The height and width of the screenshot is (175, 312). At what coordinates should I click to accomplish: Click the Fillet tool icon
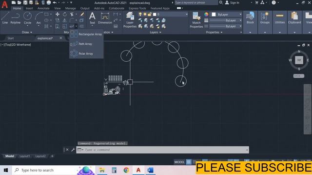coord(72,20)
